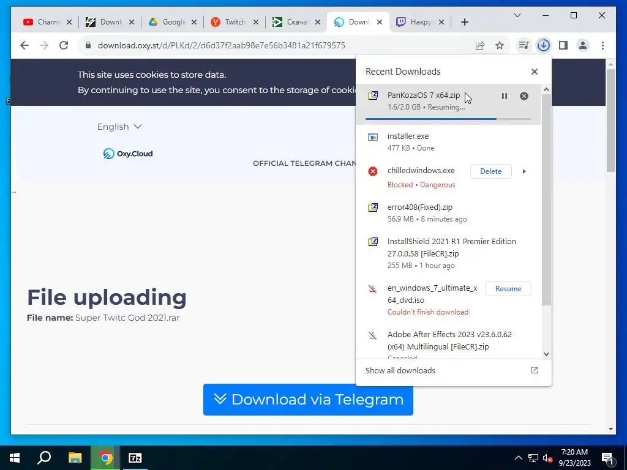This screenshot has height=470, width=627.
Task: Open error408(Fixed).zip file name
Action: 420,207
